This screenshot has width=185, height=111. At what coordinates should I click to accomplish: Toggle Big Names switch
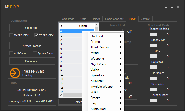point(157,78)
